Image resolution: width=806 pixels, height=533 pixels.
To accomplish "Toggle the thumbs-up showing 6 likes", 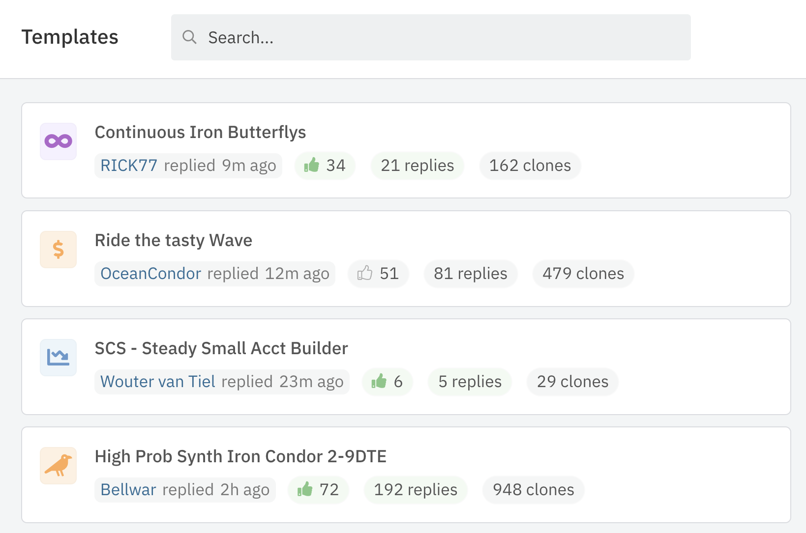I will 379,381.
